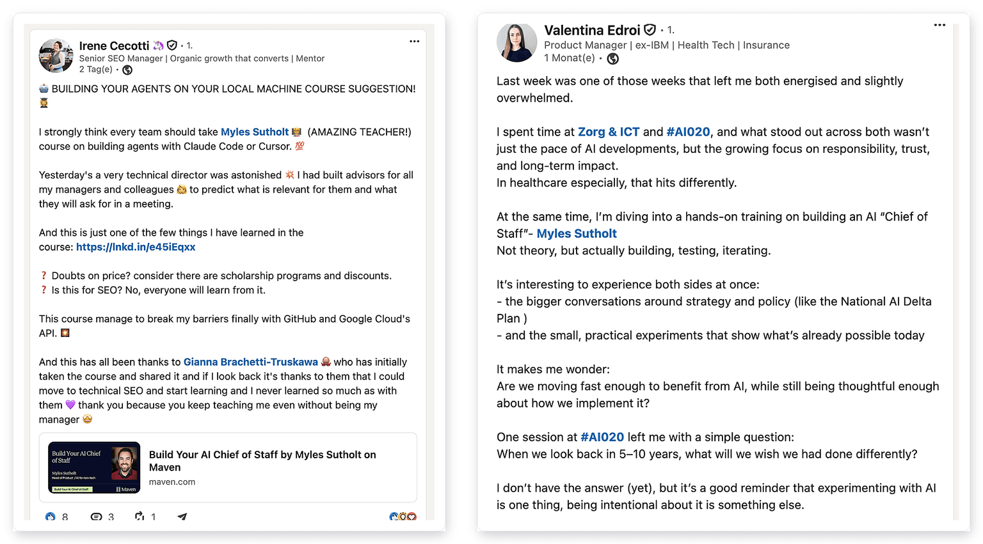Send Irene's post via message icon
Image resolution: width=983 pixels, height=544 pixels.
pos(182,517)
